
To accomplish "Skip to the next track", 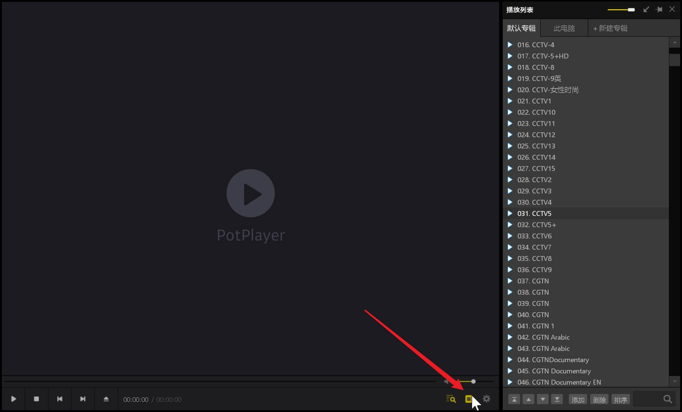I will [x=83, y=399].
